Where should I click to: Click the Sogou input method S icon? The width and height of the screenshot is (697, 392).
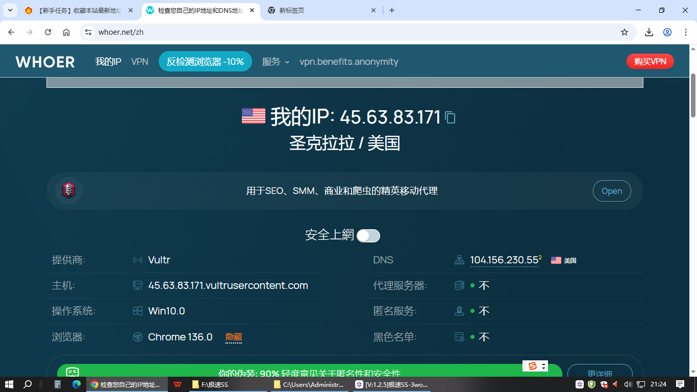[x=533, y=366]
